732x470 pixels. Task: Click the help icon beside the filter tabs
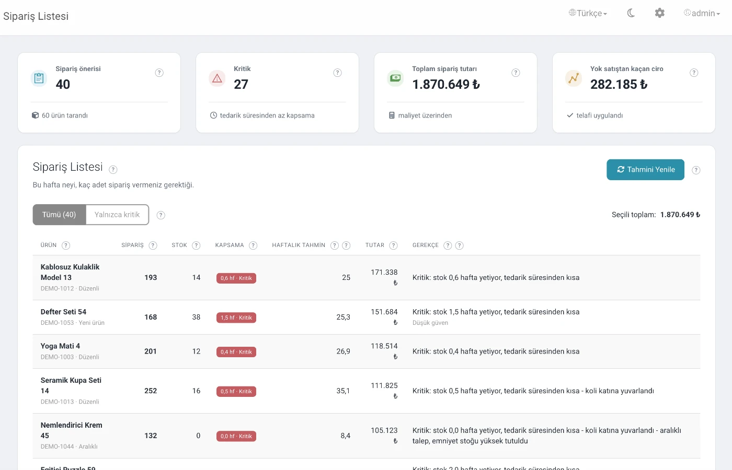coord(161,215)
